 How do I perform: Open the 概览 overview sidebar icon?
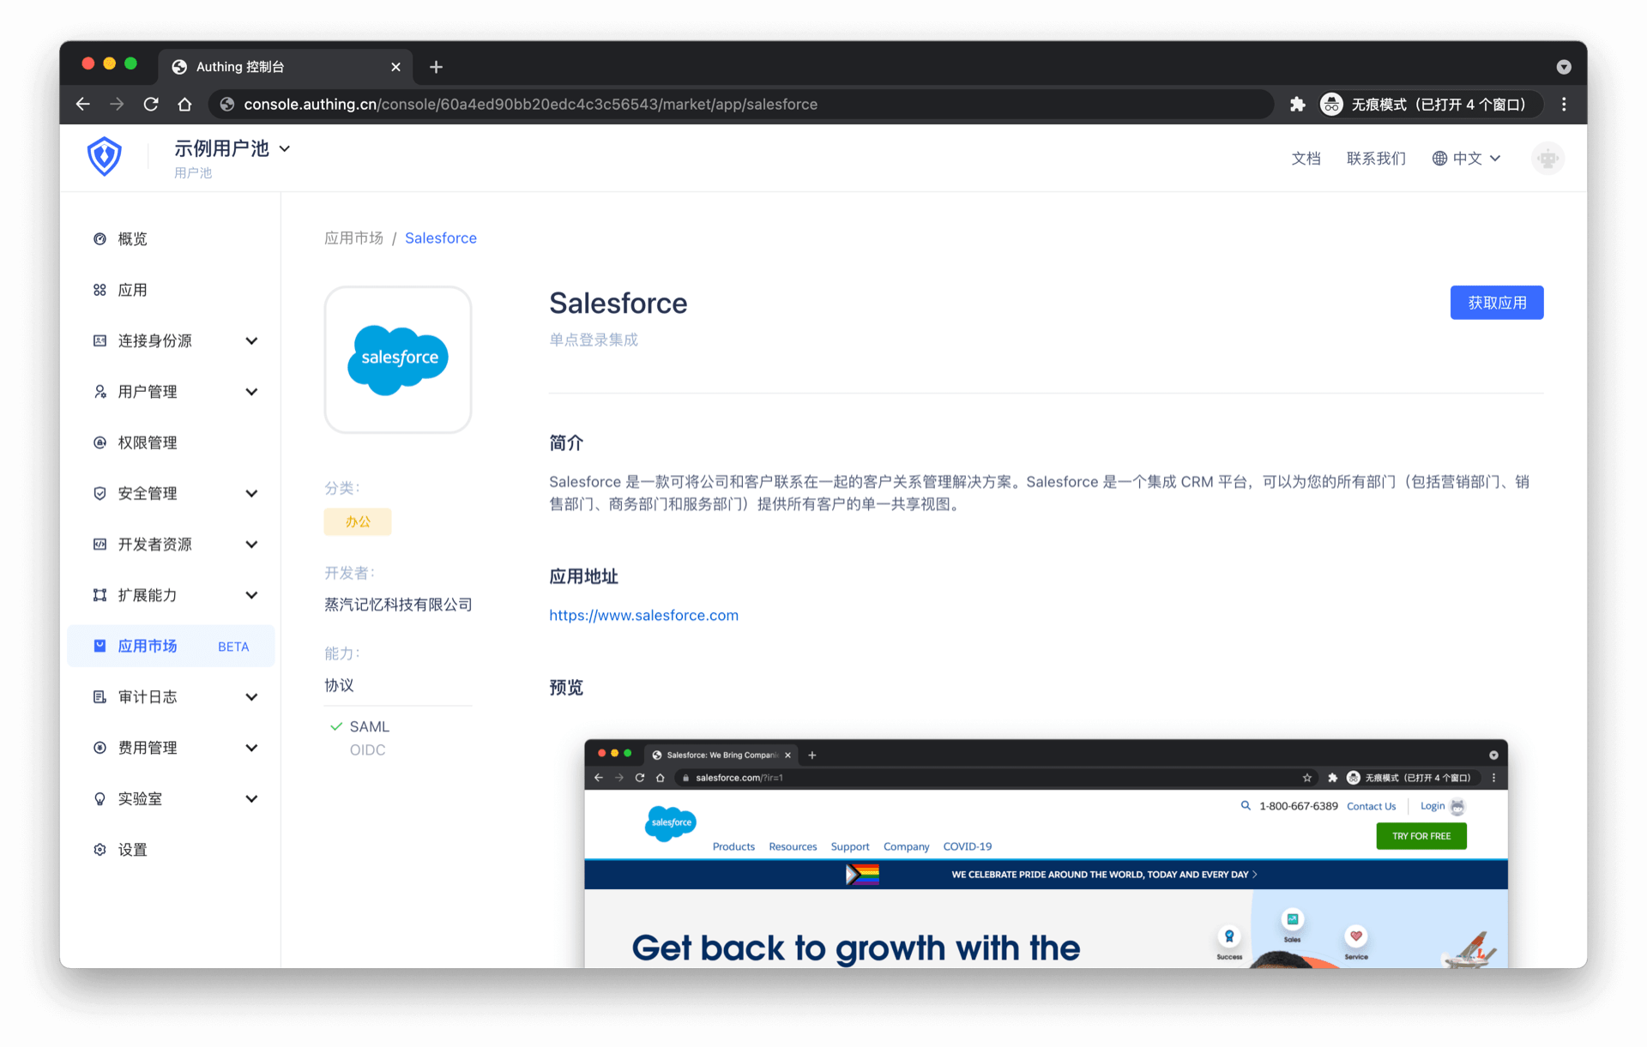coord(100,239)
